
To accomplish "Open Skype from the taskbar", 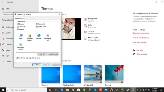I will (95, 90).
